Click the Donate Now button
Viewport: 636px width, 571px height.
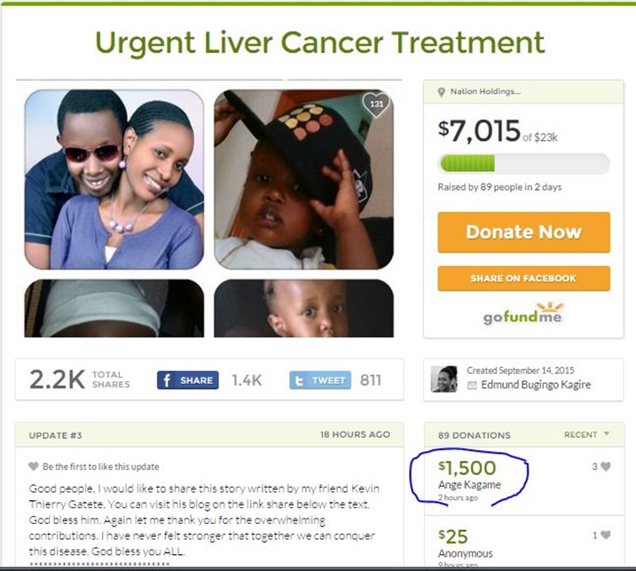pos(523,232)
